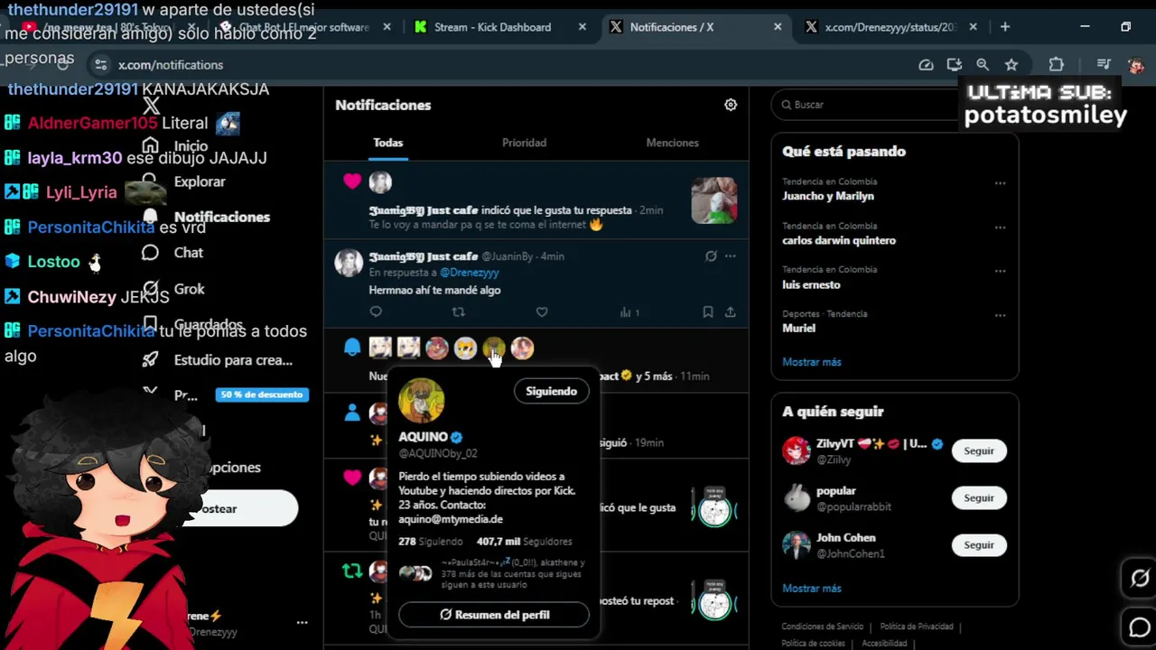1156x650 pixels.
Task: Click Mostrar más under A quién seguir
Action: click(812, 589)
